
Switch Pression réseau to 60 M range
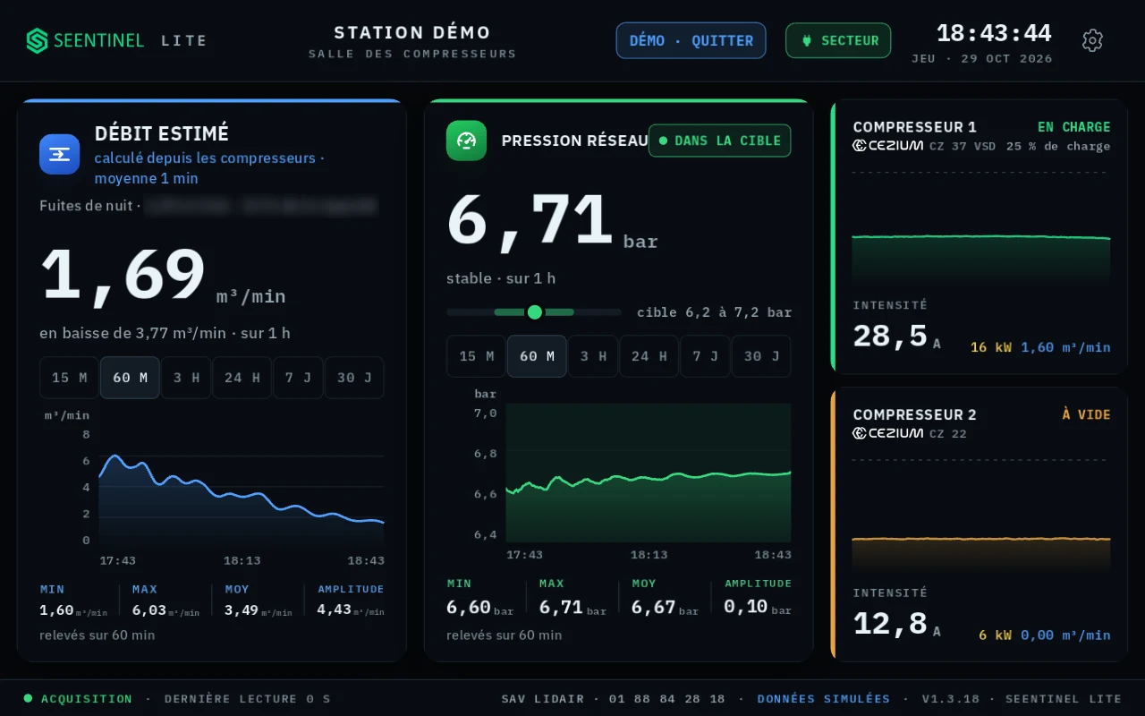pyautogui.click(x=537, y=356)
